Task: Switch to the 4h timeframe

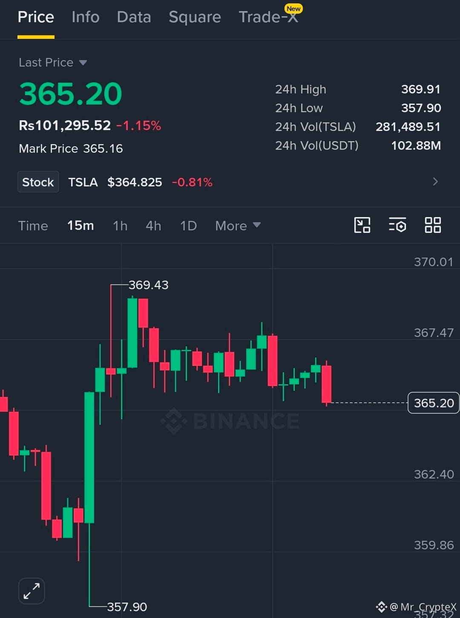Action: (x=153, y=225)
